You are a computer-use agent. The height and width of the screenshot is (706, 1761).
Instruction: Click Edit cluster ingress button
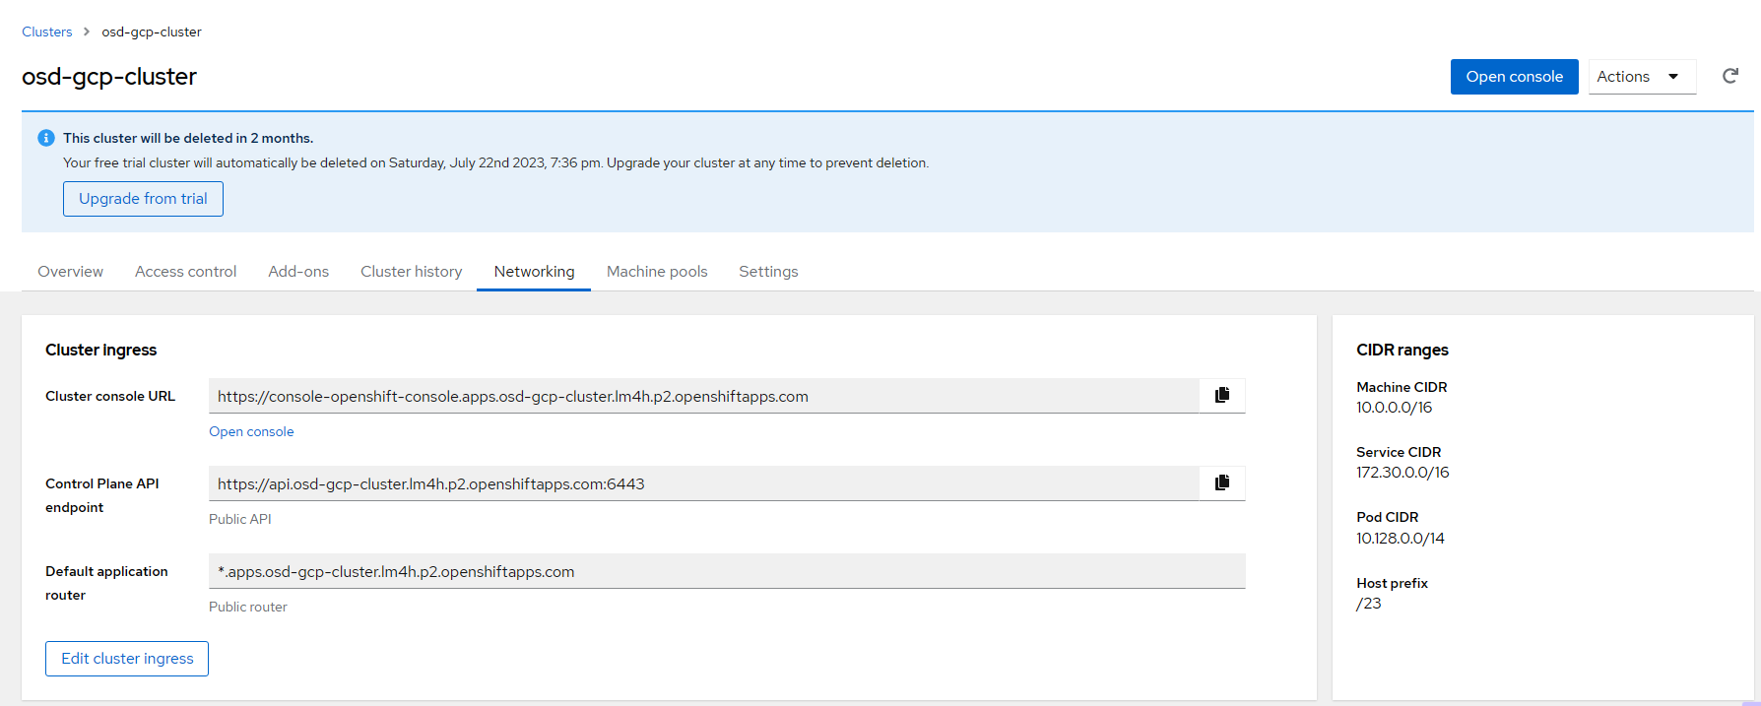(x=127, y=659)
